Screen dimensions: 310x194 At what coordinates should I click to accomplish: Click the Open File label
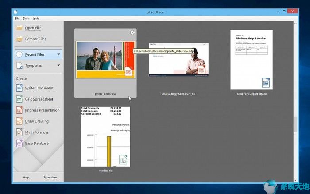[33, 28]
